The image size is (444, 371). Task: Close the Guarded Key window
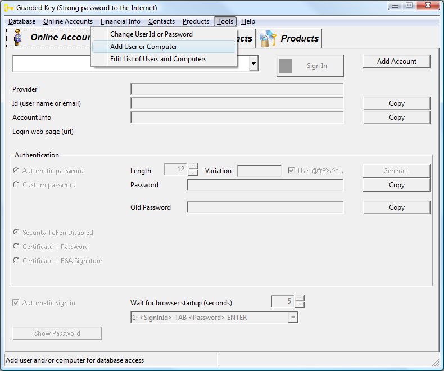point(428,6)
